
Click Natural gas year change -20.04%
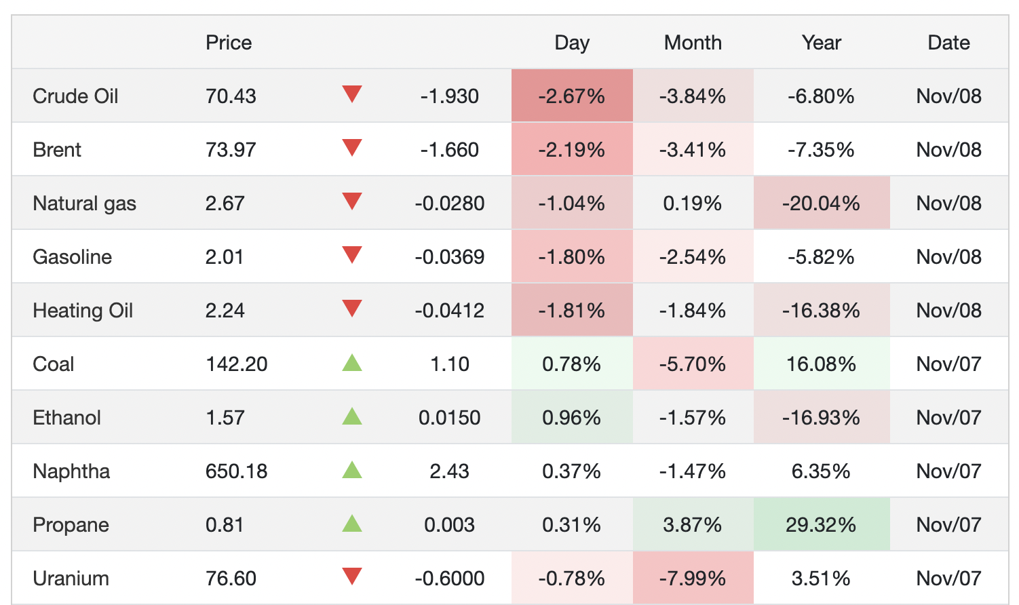coord(822,203)
